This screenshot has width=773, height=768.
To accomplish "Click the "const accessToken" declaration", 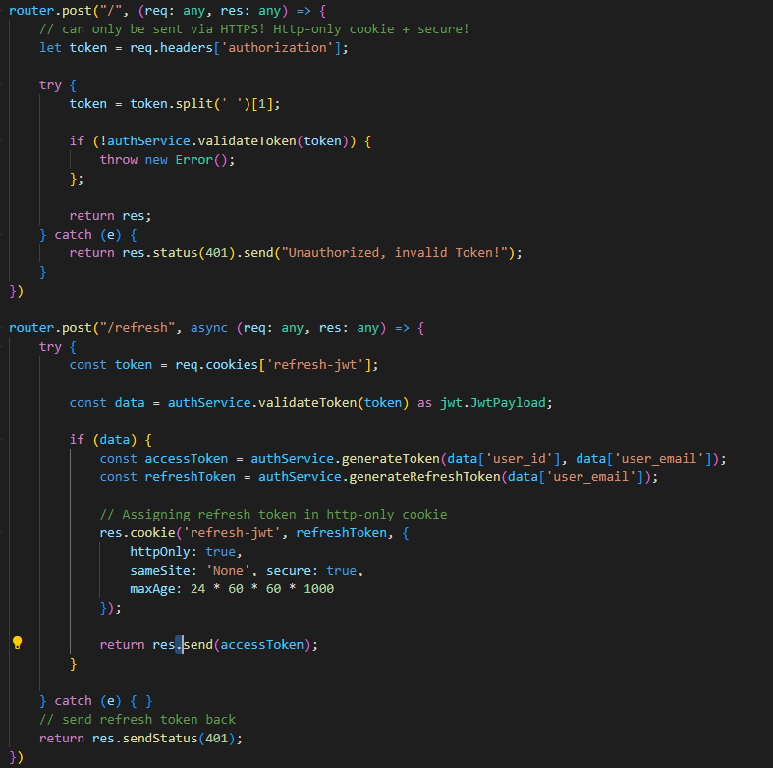I will tap(164, 459).
